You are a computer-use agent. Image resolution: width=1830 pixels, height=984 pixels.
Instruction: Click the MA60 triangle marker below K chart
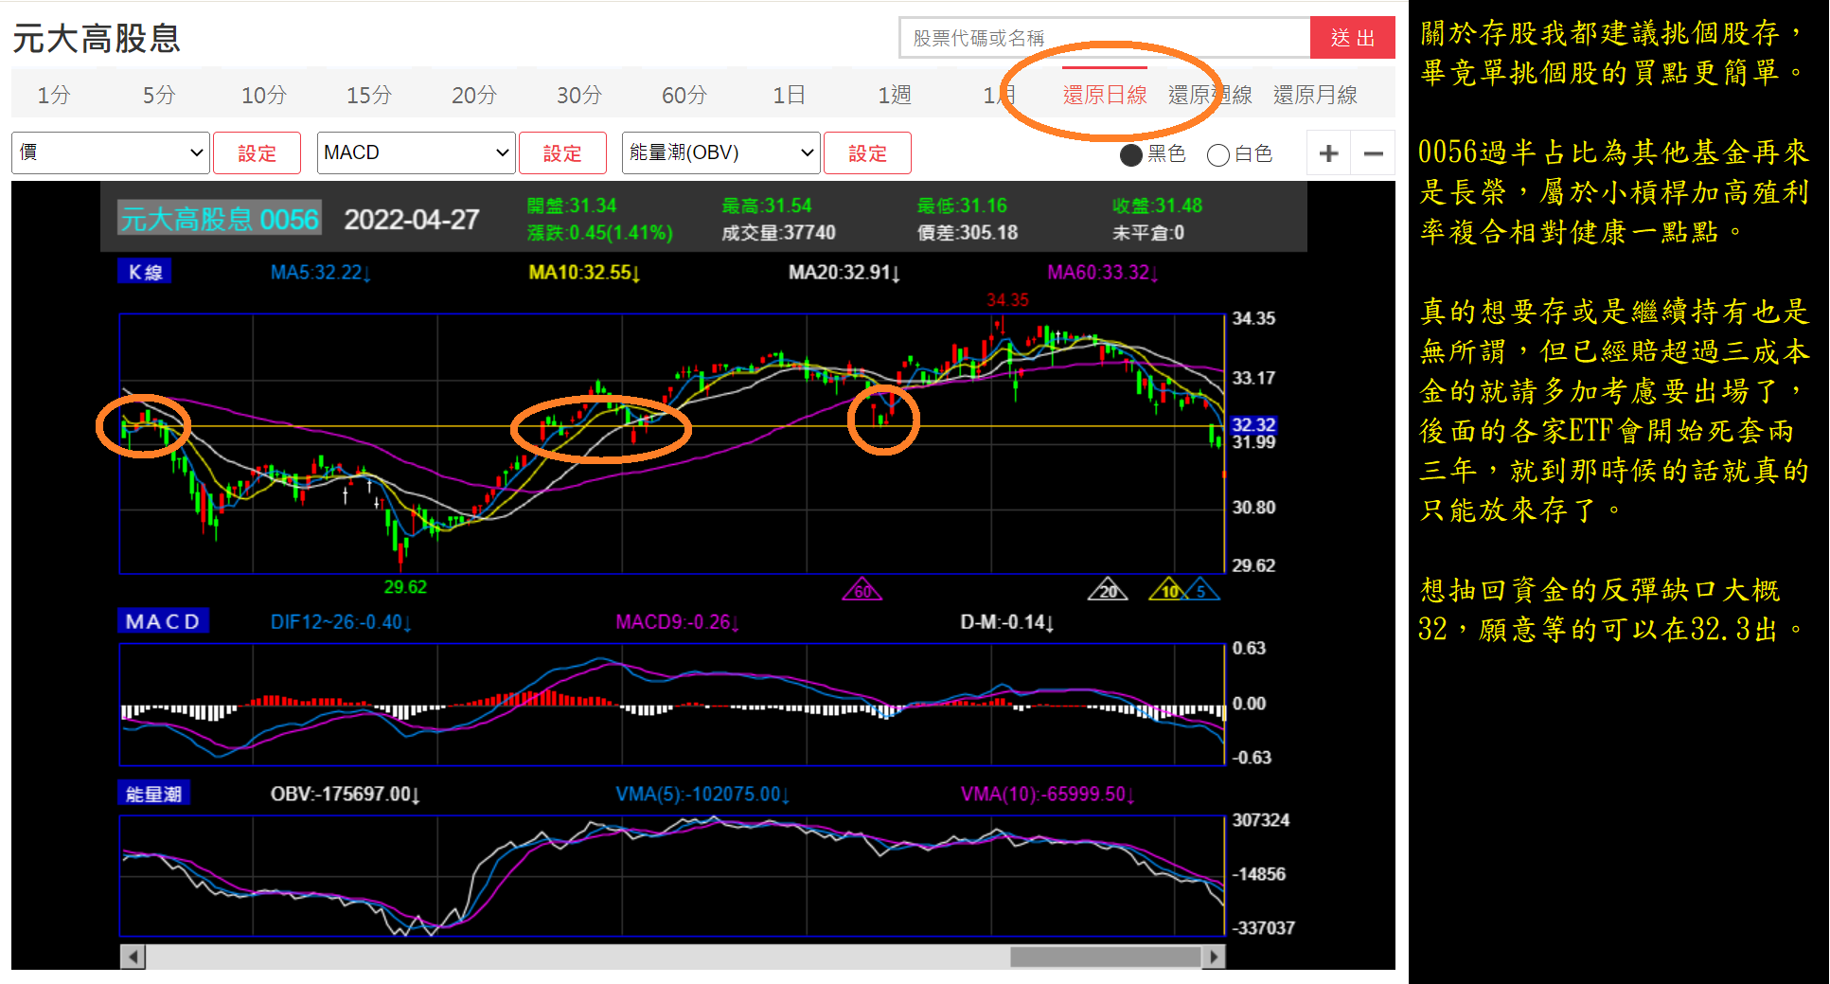862,590
